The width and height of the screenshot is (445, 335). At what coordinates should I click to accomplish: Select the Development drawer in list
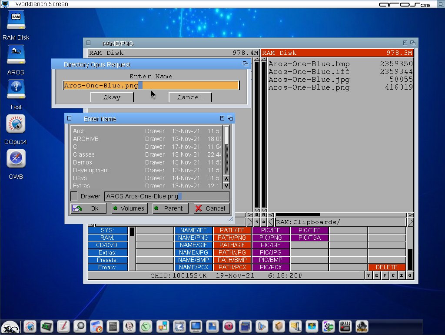point(91,170)
